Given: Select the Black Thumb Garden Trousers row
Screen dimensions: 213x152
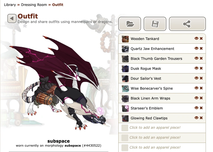Looking at the screenshot, I should tap(162, 58).
